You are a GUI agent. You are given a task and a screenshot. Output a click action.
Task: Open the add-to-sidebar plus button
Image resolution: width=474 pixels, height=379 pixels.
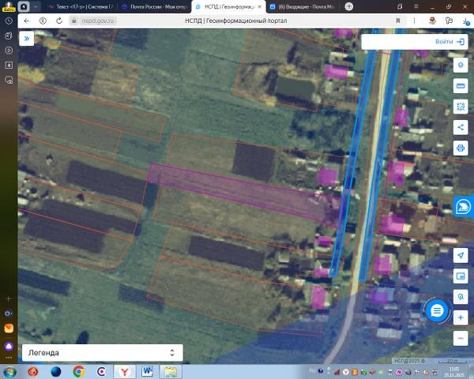pos(9,299)
